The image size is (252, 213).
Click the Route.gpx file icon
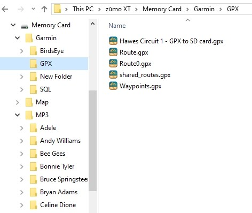113,52
